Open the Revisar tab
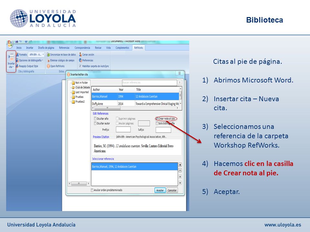The height and width of the screenshot is (232, 310). point(98,48)
